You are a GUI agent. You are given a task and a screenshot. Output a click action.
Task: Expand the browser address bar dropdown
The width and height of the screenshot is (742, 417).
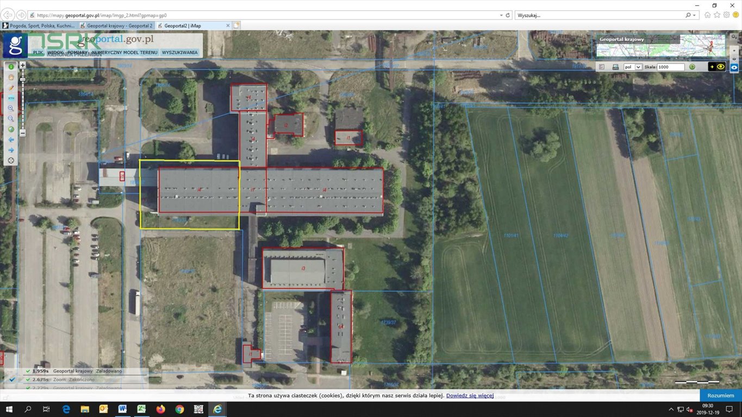click(501, 15)
